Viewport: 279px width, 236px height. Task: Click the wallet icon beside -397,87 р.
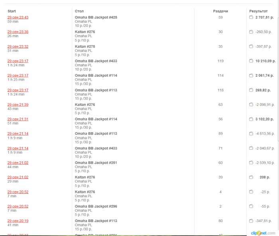click(251, 47)
